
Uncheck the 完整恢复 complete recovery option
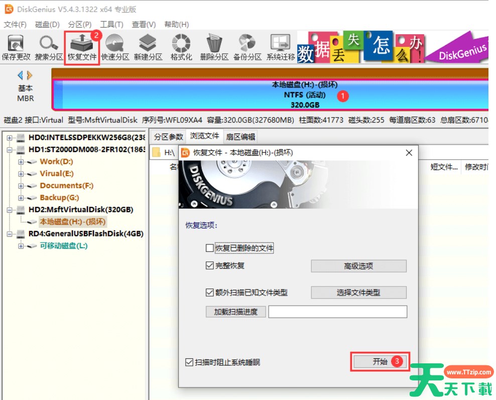tap(210, 265)
